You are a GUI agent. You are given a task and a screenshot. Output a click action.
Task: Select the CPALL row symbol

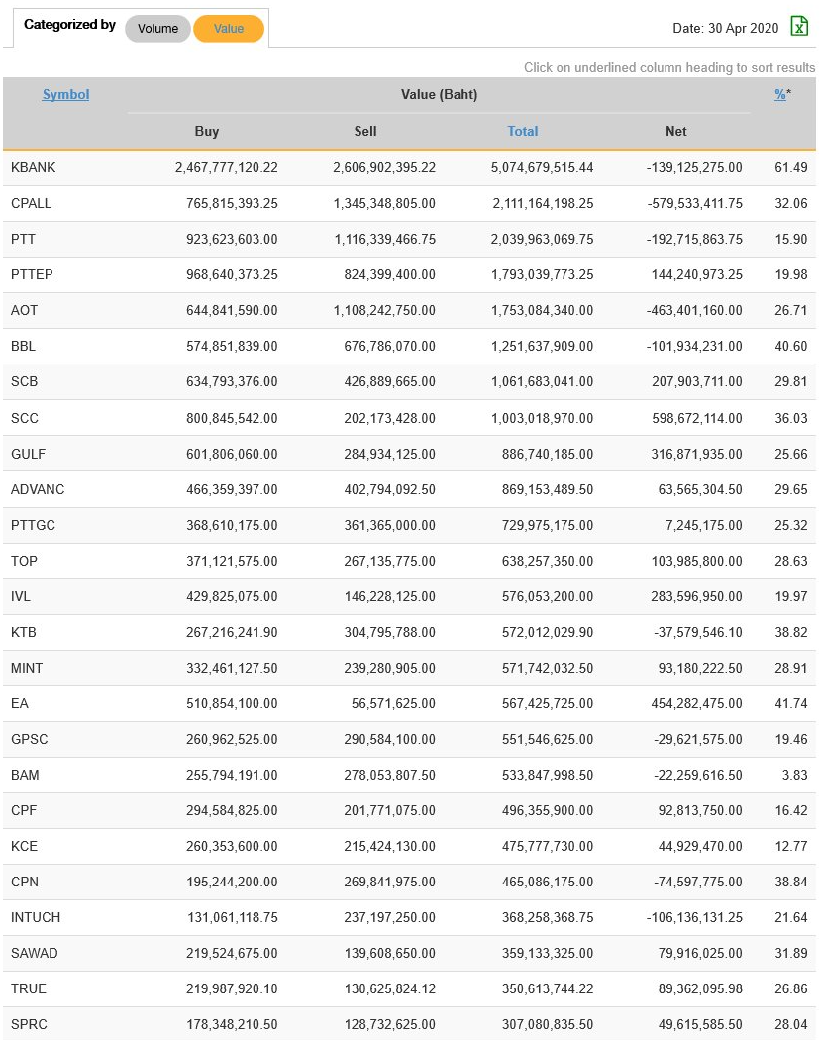coord(31,204)
